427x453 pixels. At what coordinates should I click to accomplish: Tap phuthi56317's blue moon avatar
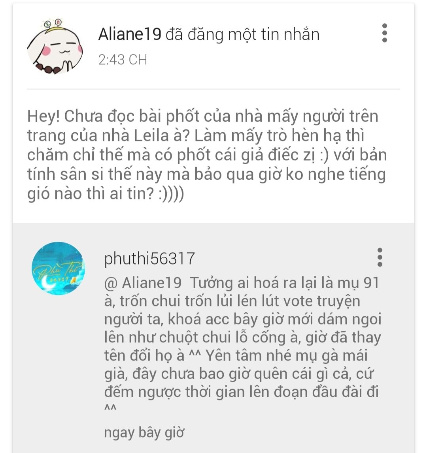pos(59,269)
